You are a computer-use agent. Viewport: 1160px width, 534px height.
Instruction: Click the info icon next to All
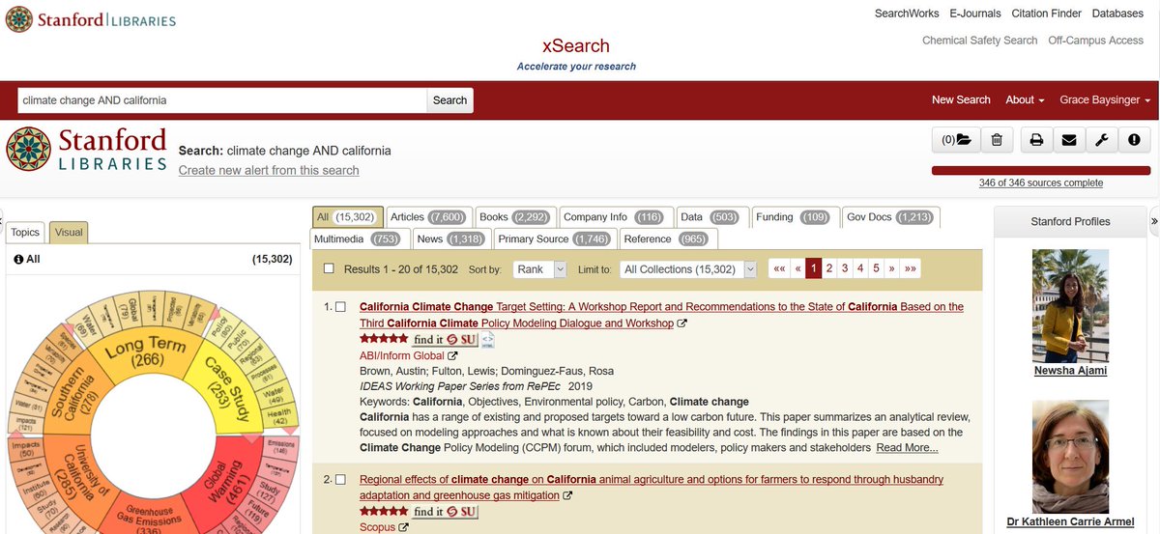[x=18, y=260]
